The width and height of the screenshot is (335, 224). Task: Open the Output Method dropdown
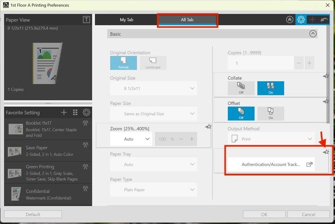click(271, 139)
